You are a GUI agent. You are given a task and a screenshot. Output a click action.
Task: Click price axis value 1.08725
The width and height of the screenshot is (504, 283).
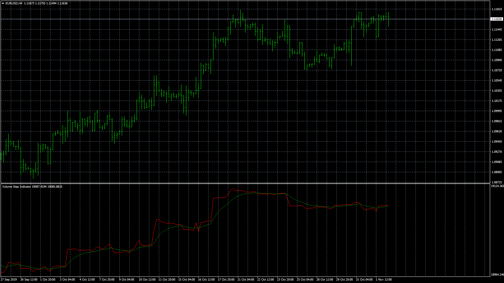(x=496, y=182)
